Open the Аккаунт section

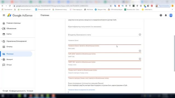click(x=10, y=59)
